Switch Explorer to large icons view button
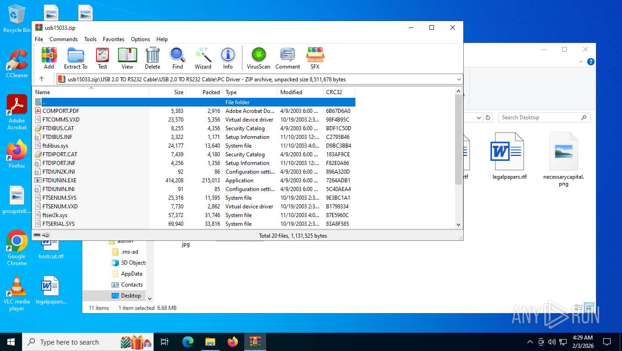Screen dimensions: 622x351 pyautogui.click(x=590, y=307)
